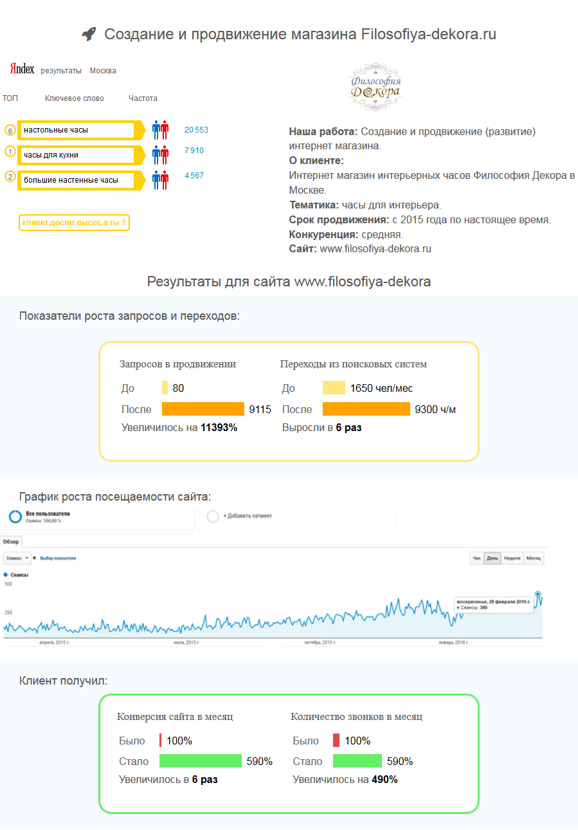Select the День time granularity
This screenshot has width=578, height=830.
(492, 558)
